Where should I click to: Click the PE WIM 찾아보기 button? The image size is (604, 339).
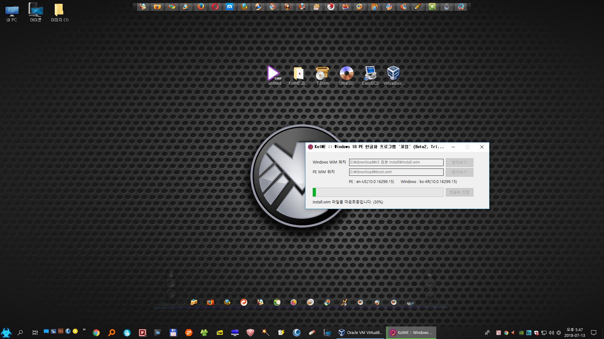pyautogui.click(x=459, y=172)
